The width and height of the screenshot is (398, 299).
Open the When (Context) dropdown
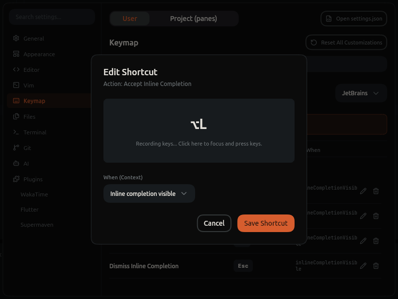(x=149, y=193)
